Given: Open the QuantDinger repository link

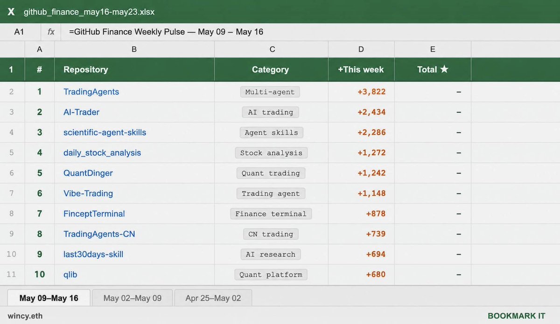Looking at the screenshot, I should (x=88, y=173).
